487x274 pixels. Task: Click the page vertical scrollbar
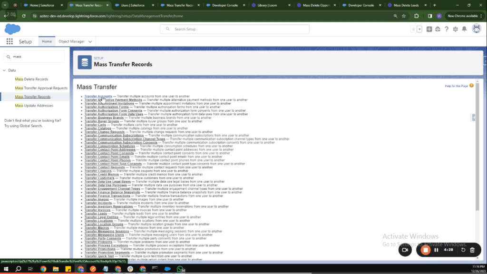coord(477,146)
